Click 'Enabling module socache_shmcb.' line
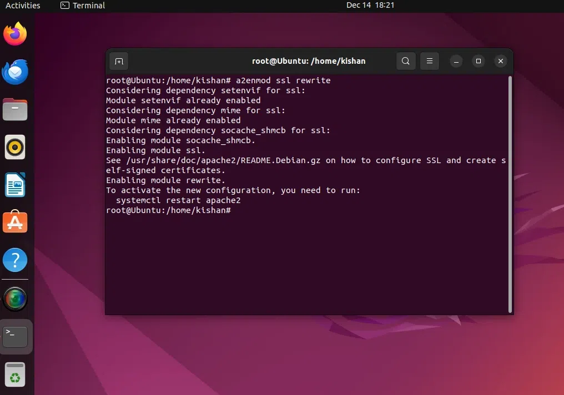 coord(180,140)
